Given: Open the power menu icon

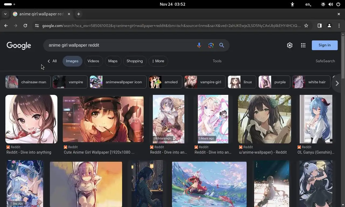Looking at the screenshot, I should [338, 4].
